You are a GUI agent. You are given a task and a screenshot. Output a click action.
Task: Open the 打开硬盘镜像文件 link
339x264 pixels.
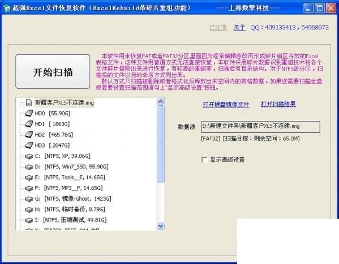(226, 105)
